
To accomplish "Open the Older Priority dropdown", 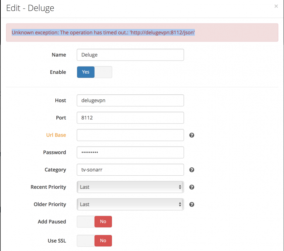I will click(x=130, y=204).
